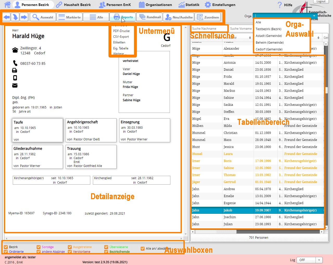
Task: Click father name Daniel Hüge
Action: point(131,74)
